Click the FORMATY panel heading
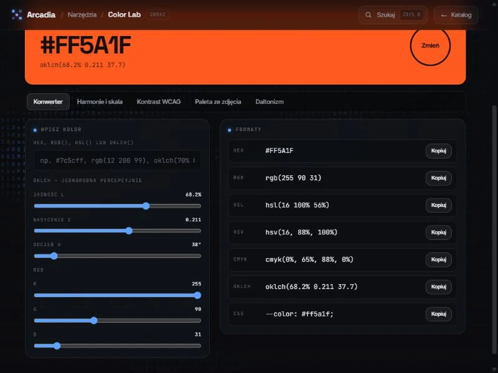This screenshot has height=373, width=498. (x=248, y=129)
